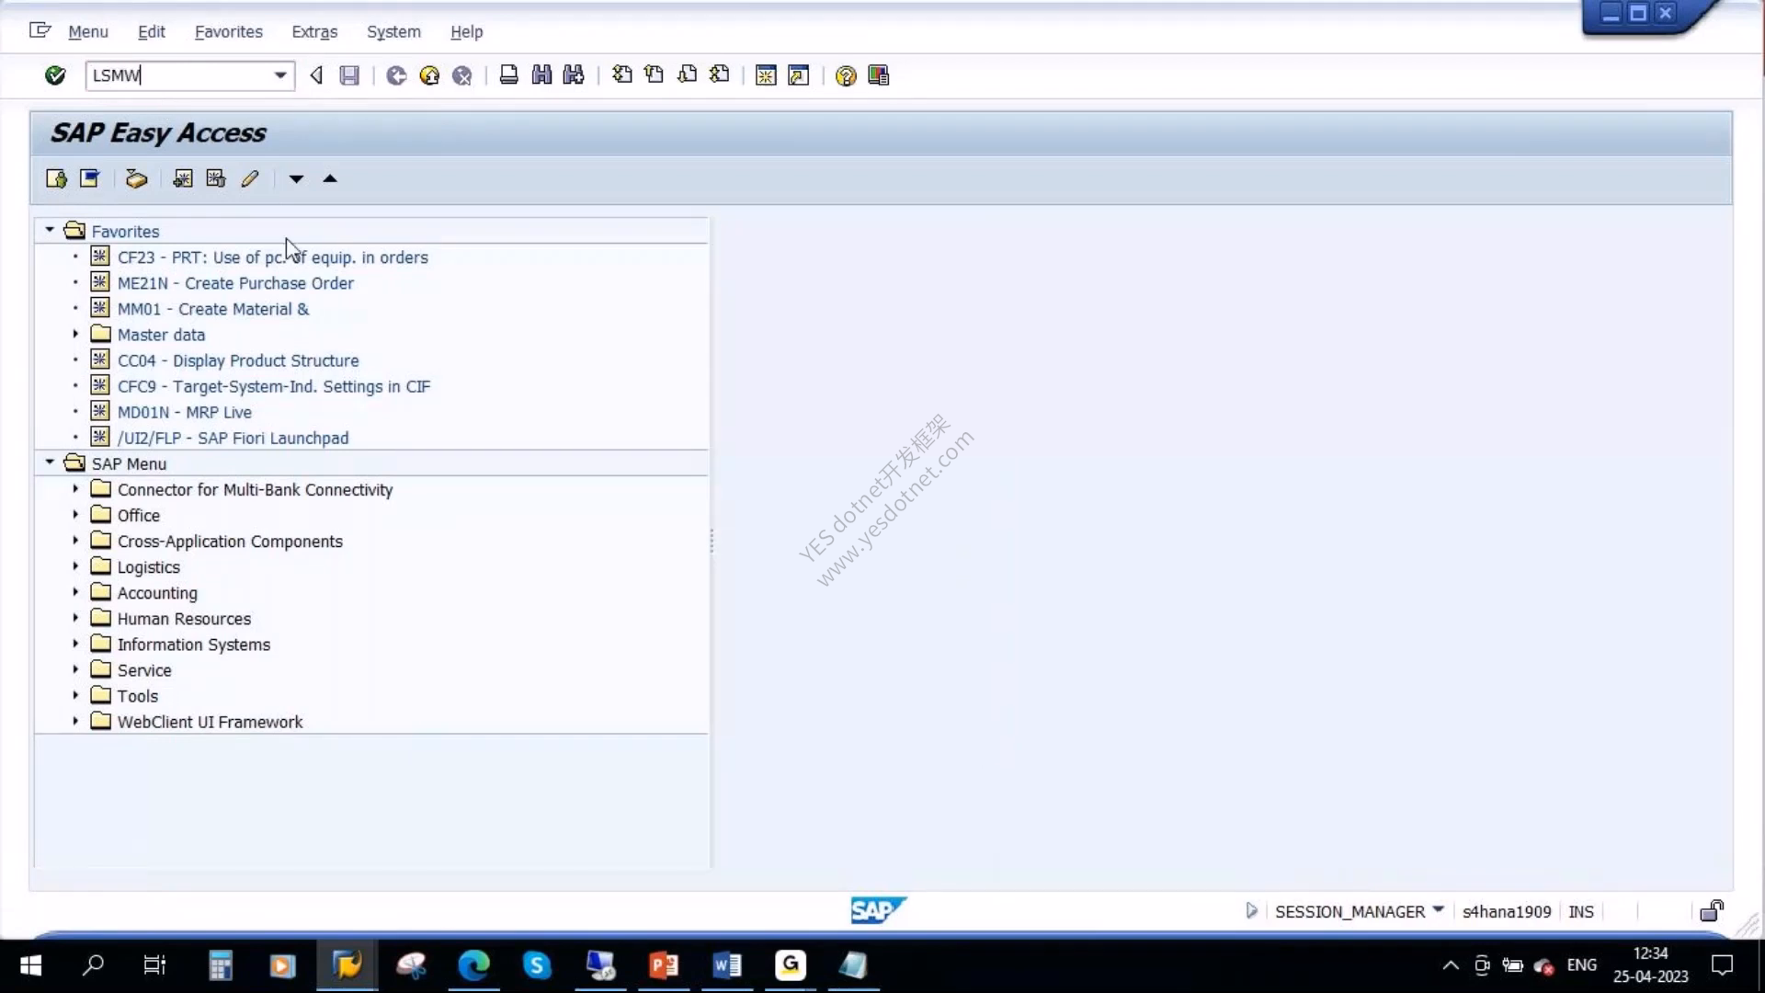Click the Back arrow icon in toolbar
This screenshot has width=1765, height=993.
316,75
